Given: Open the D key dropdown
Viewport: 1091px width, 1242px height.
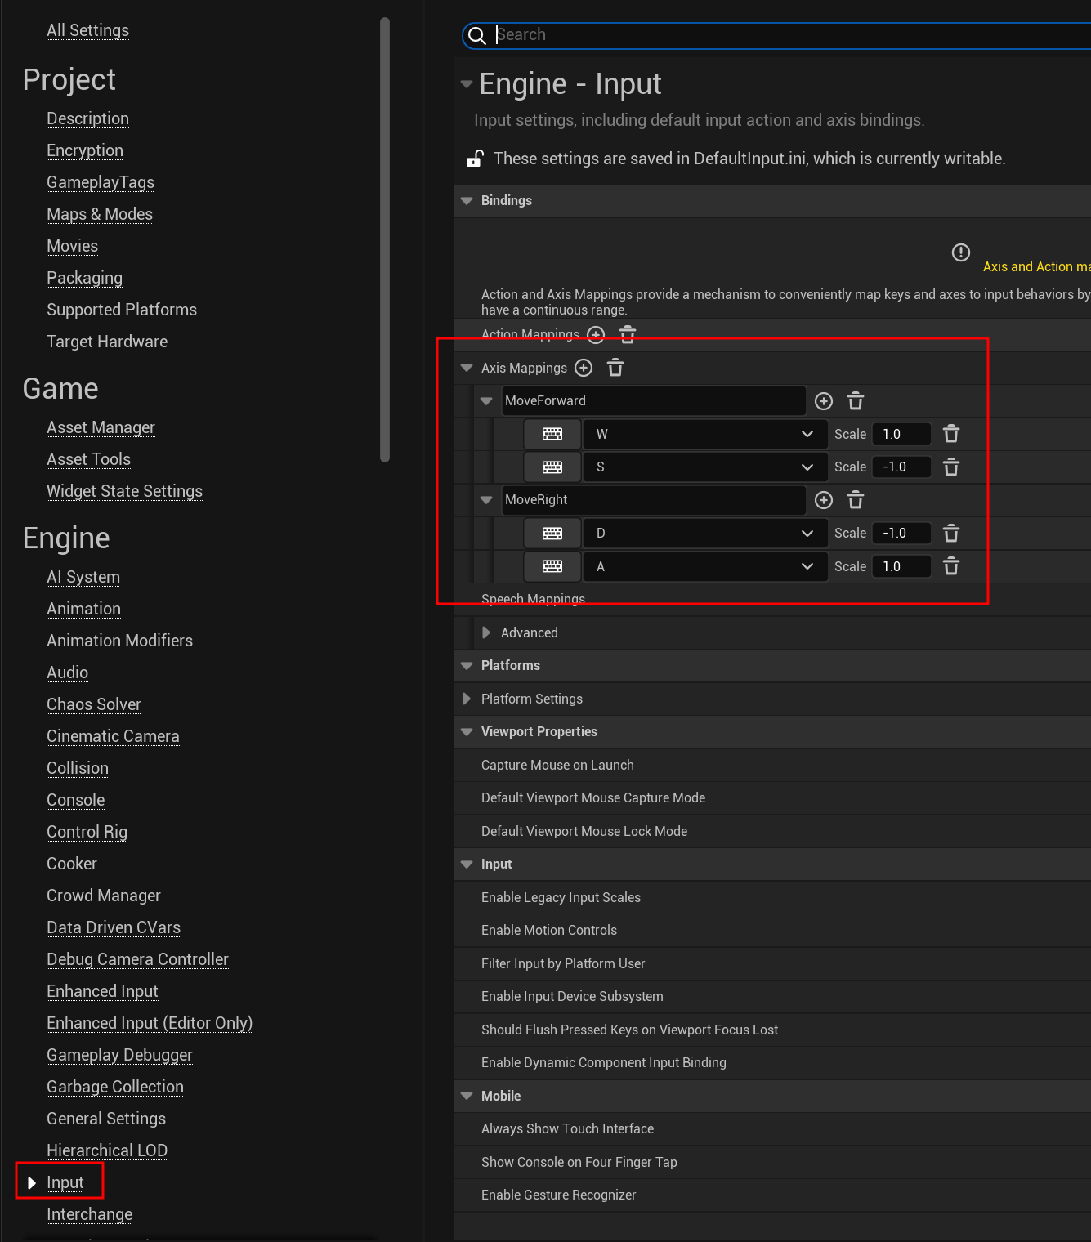Looking at the screenshot, I should click(x=704, y=534).
